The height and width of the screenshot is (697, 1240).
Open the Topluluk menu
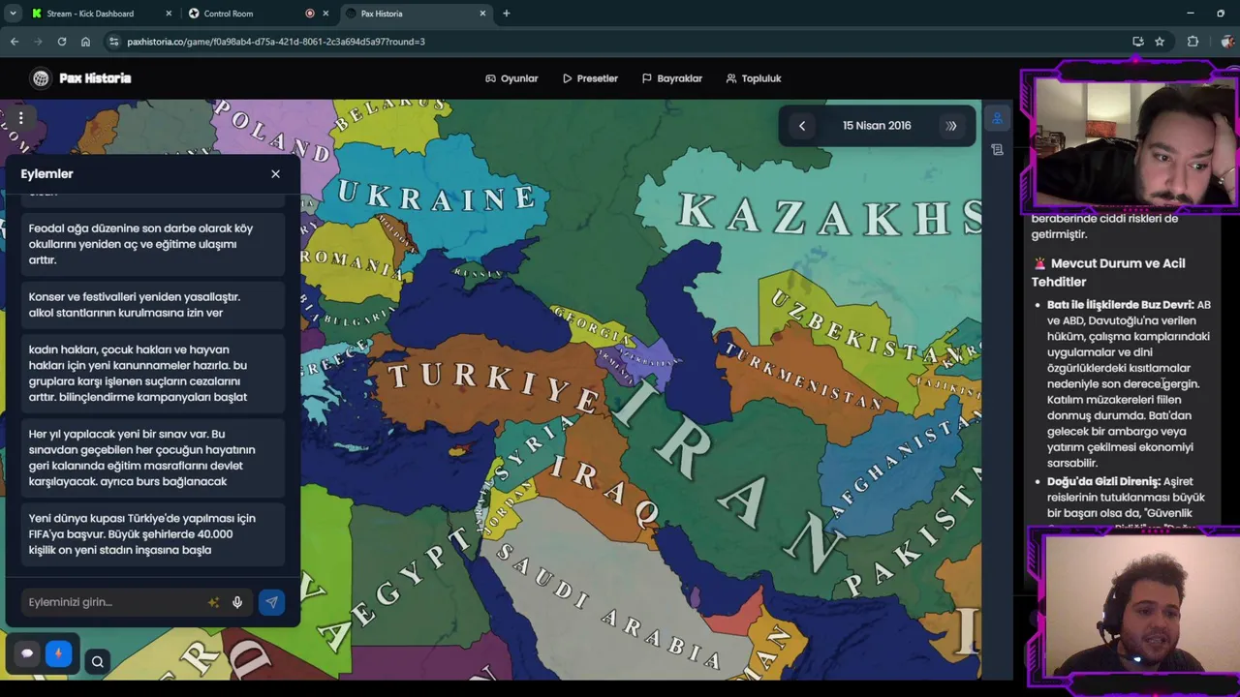[x=754, y=78]
